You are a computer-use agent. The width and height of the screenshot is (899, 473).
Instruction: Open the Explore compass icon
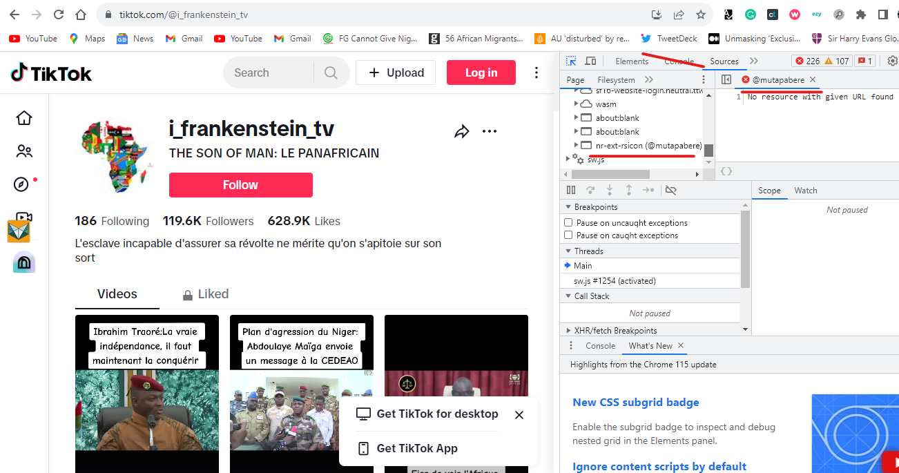click(22, 184)
